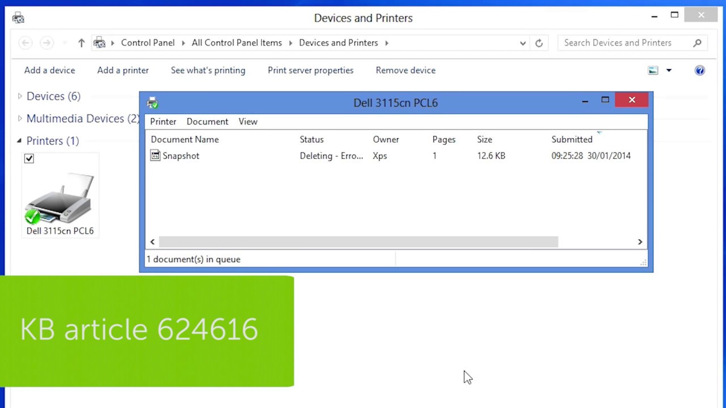
Task: Open the Document menu
Action: (x=207, y=121)
